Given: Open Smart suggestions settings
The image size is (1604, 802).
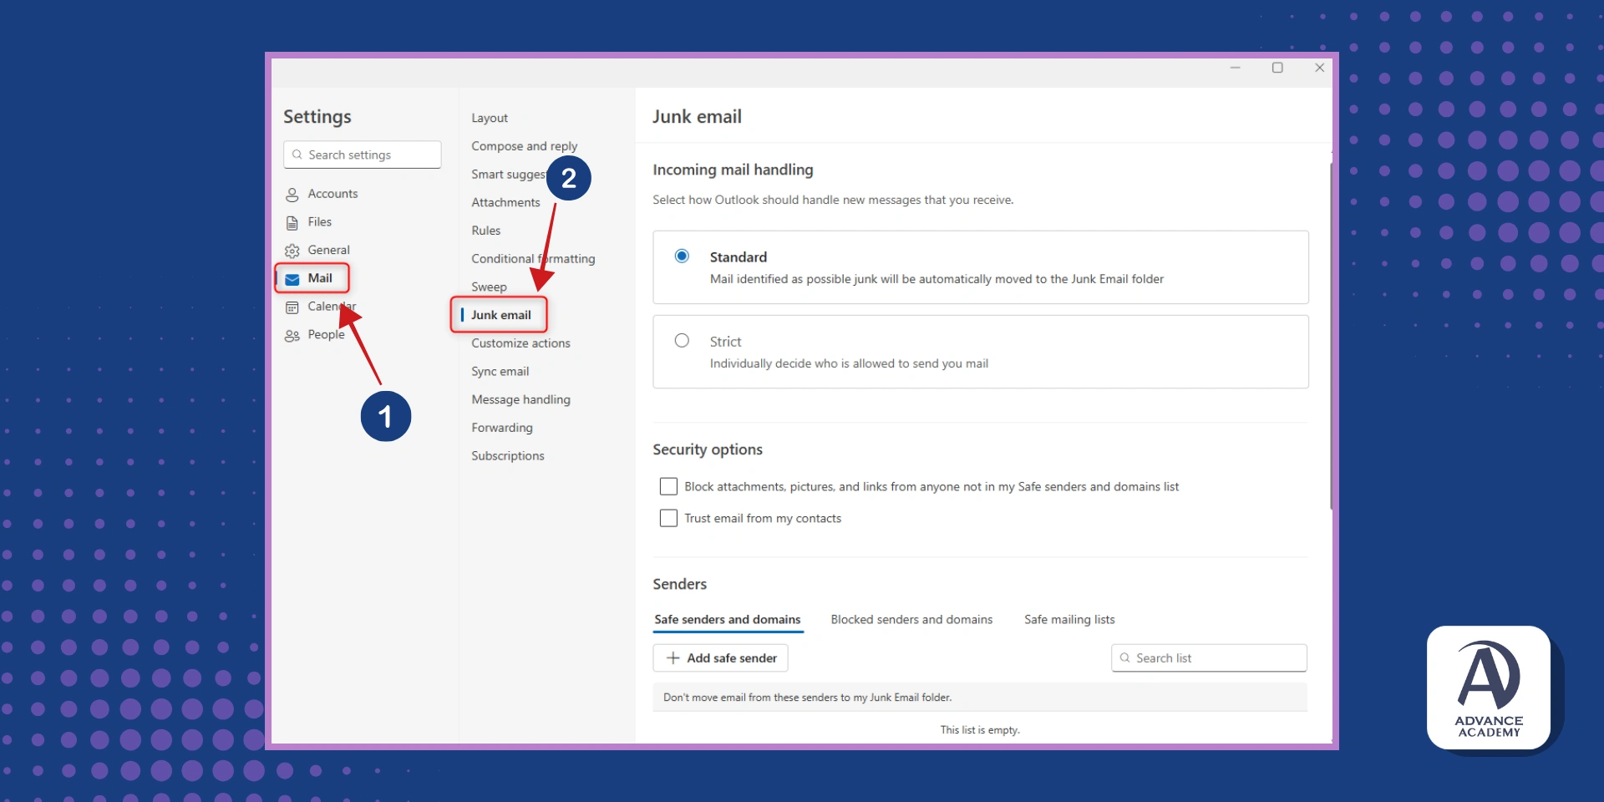Looking at the screenshot, I should (x=508, y=175).
